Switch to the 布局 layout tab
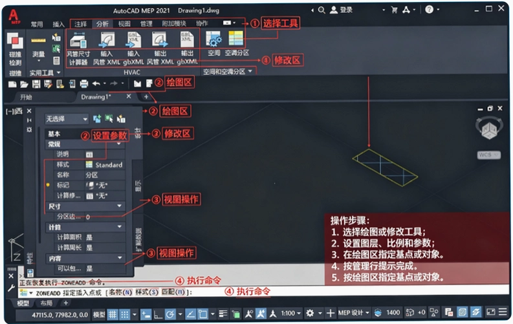Image resolution: width=513 pixels, height=324 pixels. coord(46,303)
